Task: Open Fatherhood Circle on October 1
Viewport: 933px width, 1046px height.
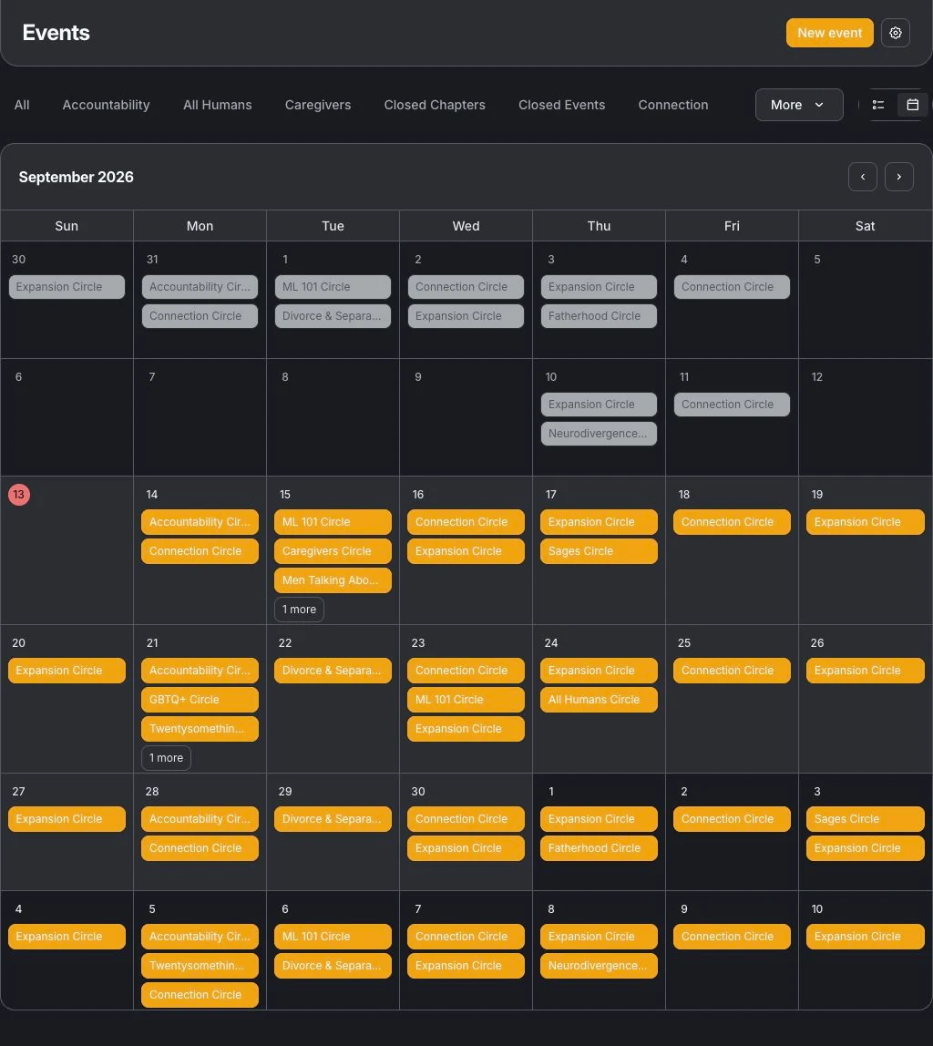Action: pos(599,848)
